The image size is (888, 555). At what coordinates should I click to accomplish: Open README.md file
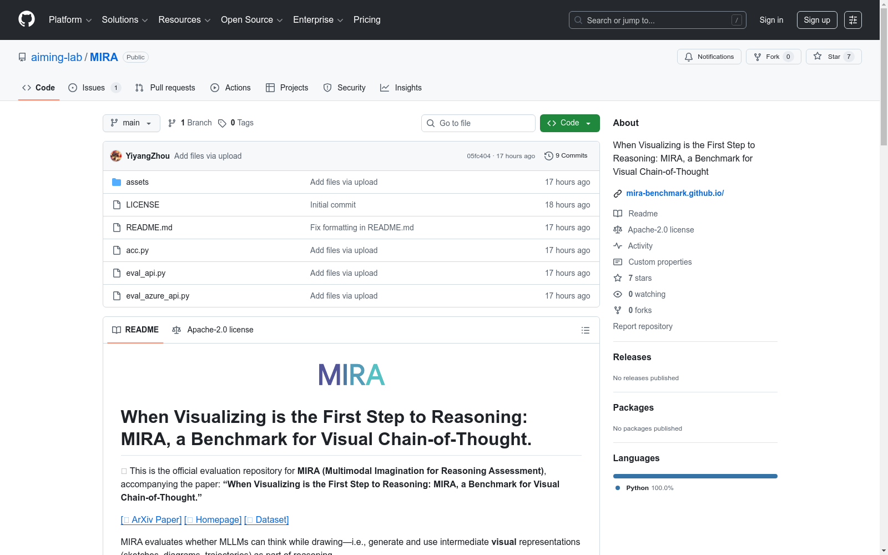[x=149, y=228]
